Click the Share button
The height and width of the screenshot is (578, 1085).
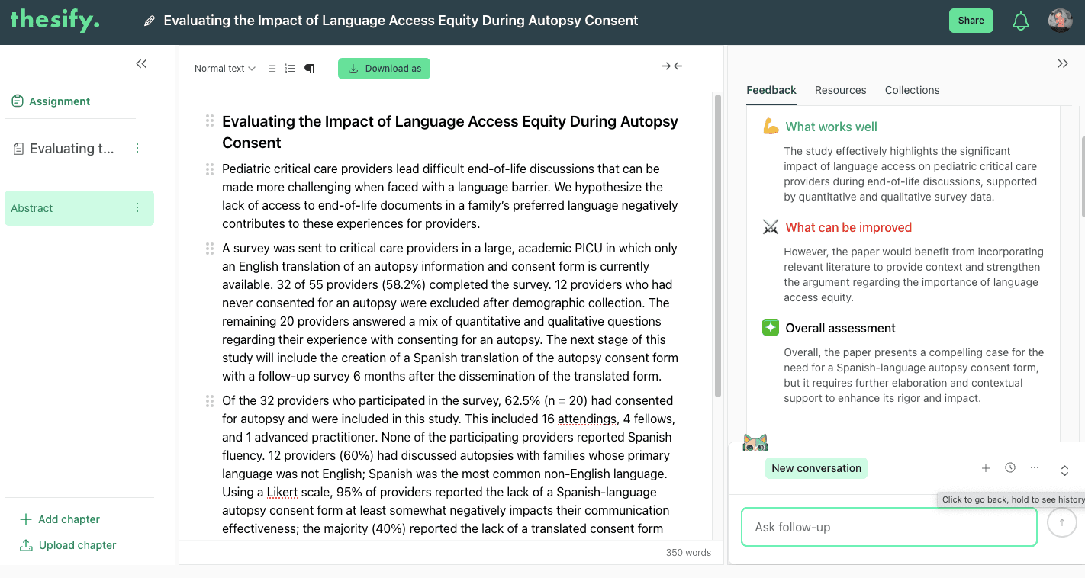971,21
